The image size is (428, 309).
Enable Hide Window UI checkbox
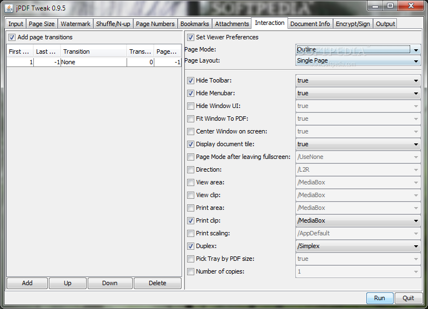[x=190, y=106]
